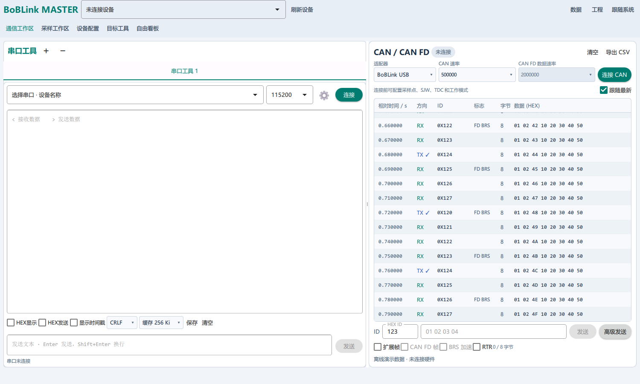Toggle HEX显示 checkbox
Screen dimensions: 640x384
tap(11, 323)
